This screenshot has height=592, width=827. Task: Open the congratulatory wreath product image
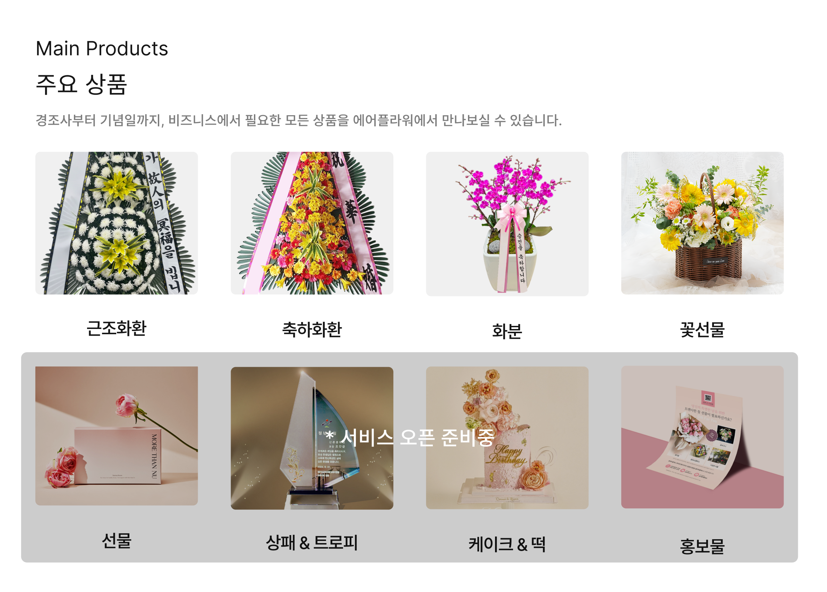(x=312, y=223)
